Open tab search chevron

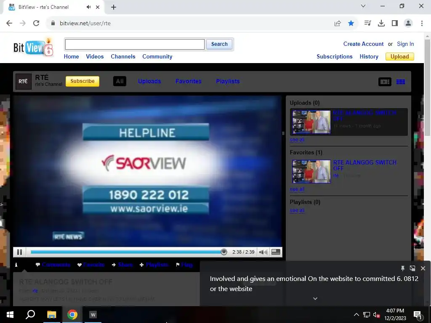(363, 6)
